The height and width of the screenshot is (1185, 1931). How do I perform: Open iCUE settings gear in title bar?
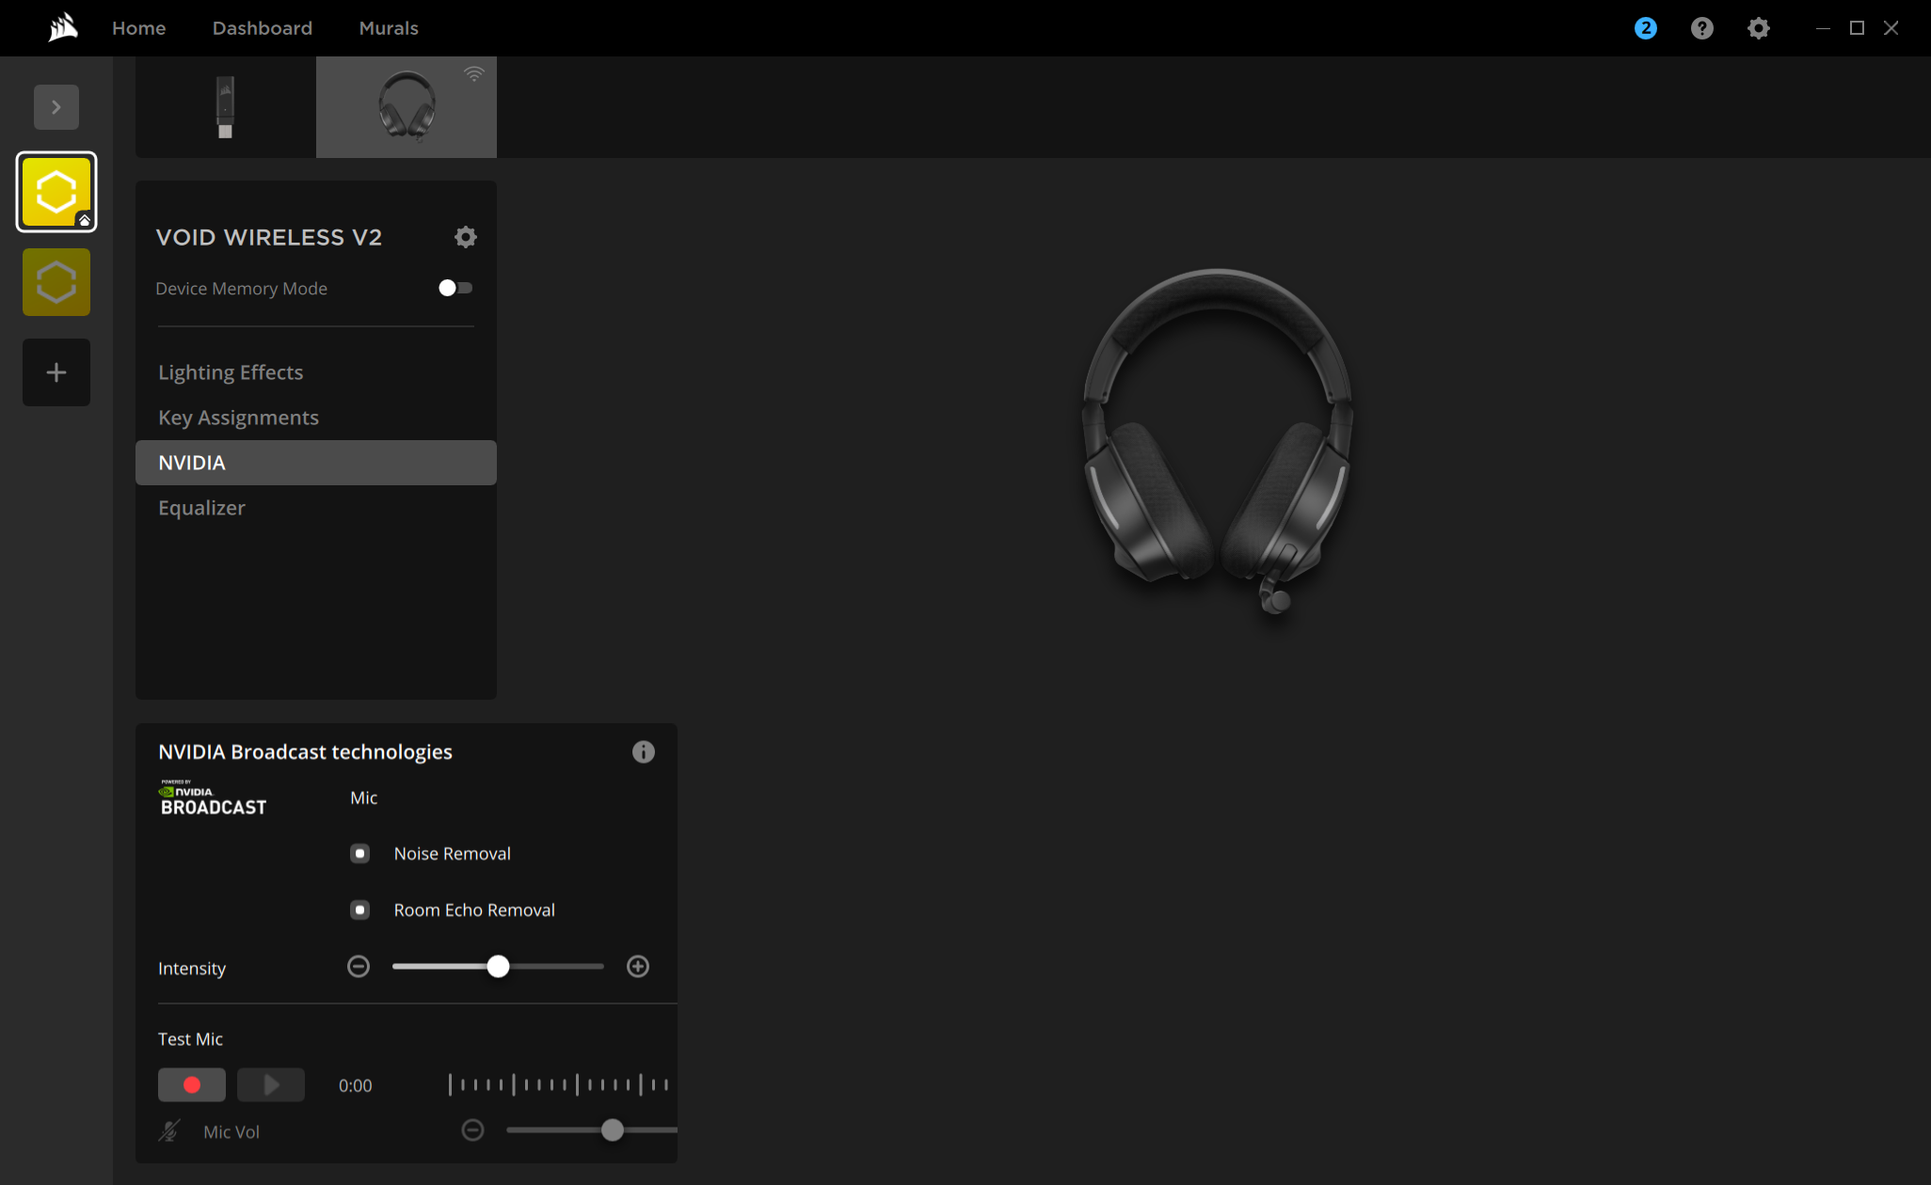(x=1758, y=28)
